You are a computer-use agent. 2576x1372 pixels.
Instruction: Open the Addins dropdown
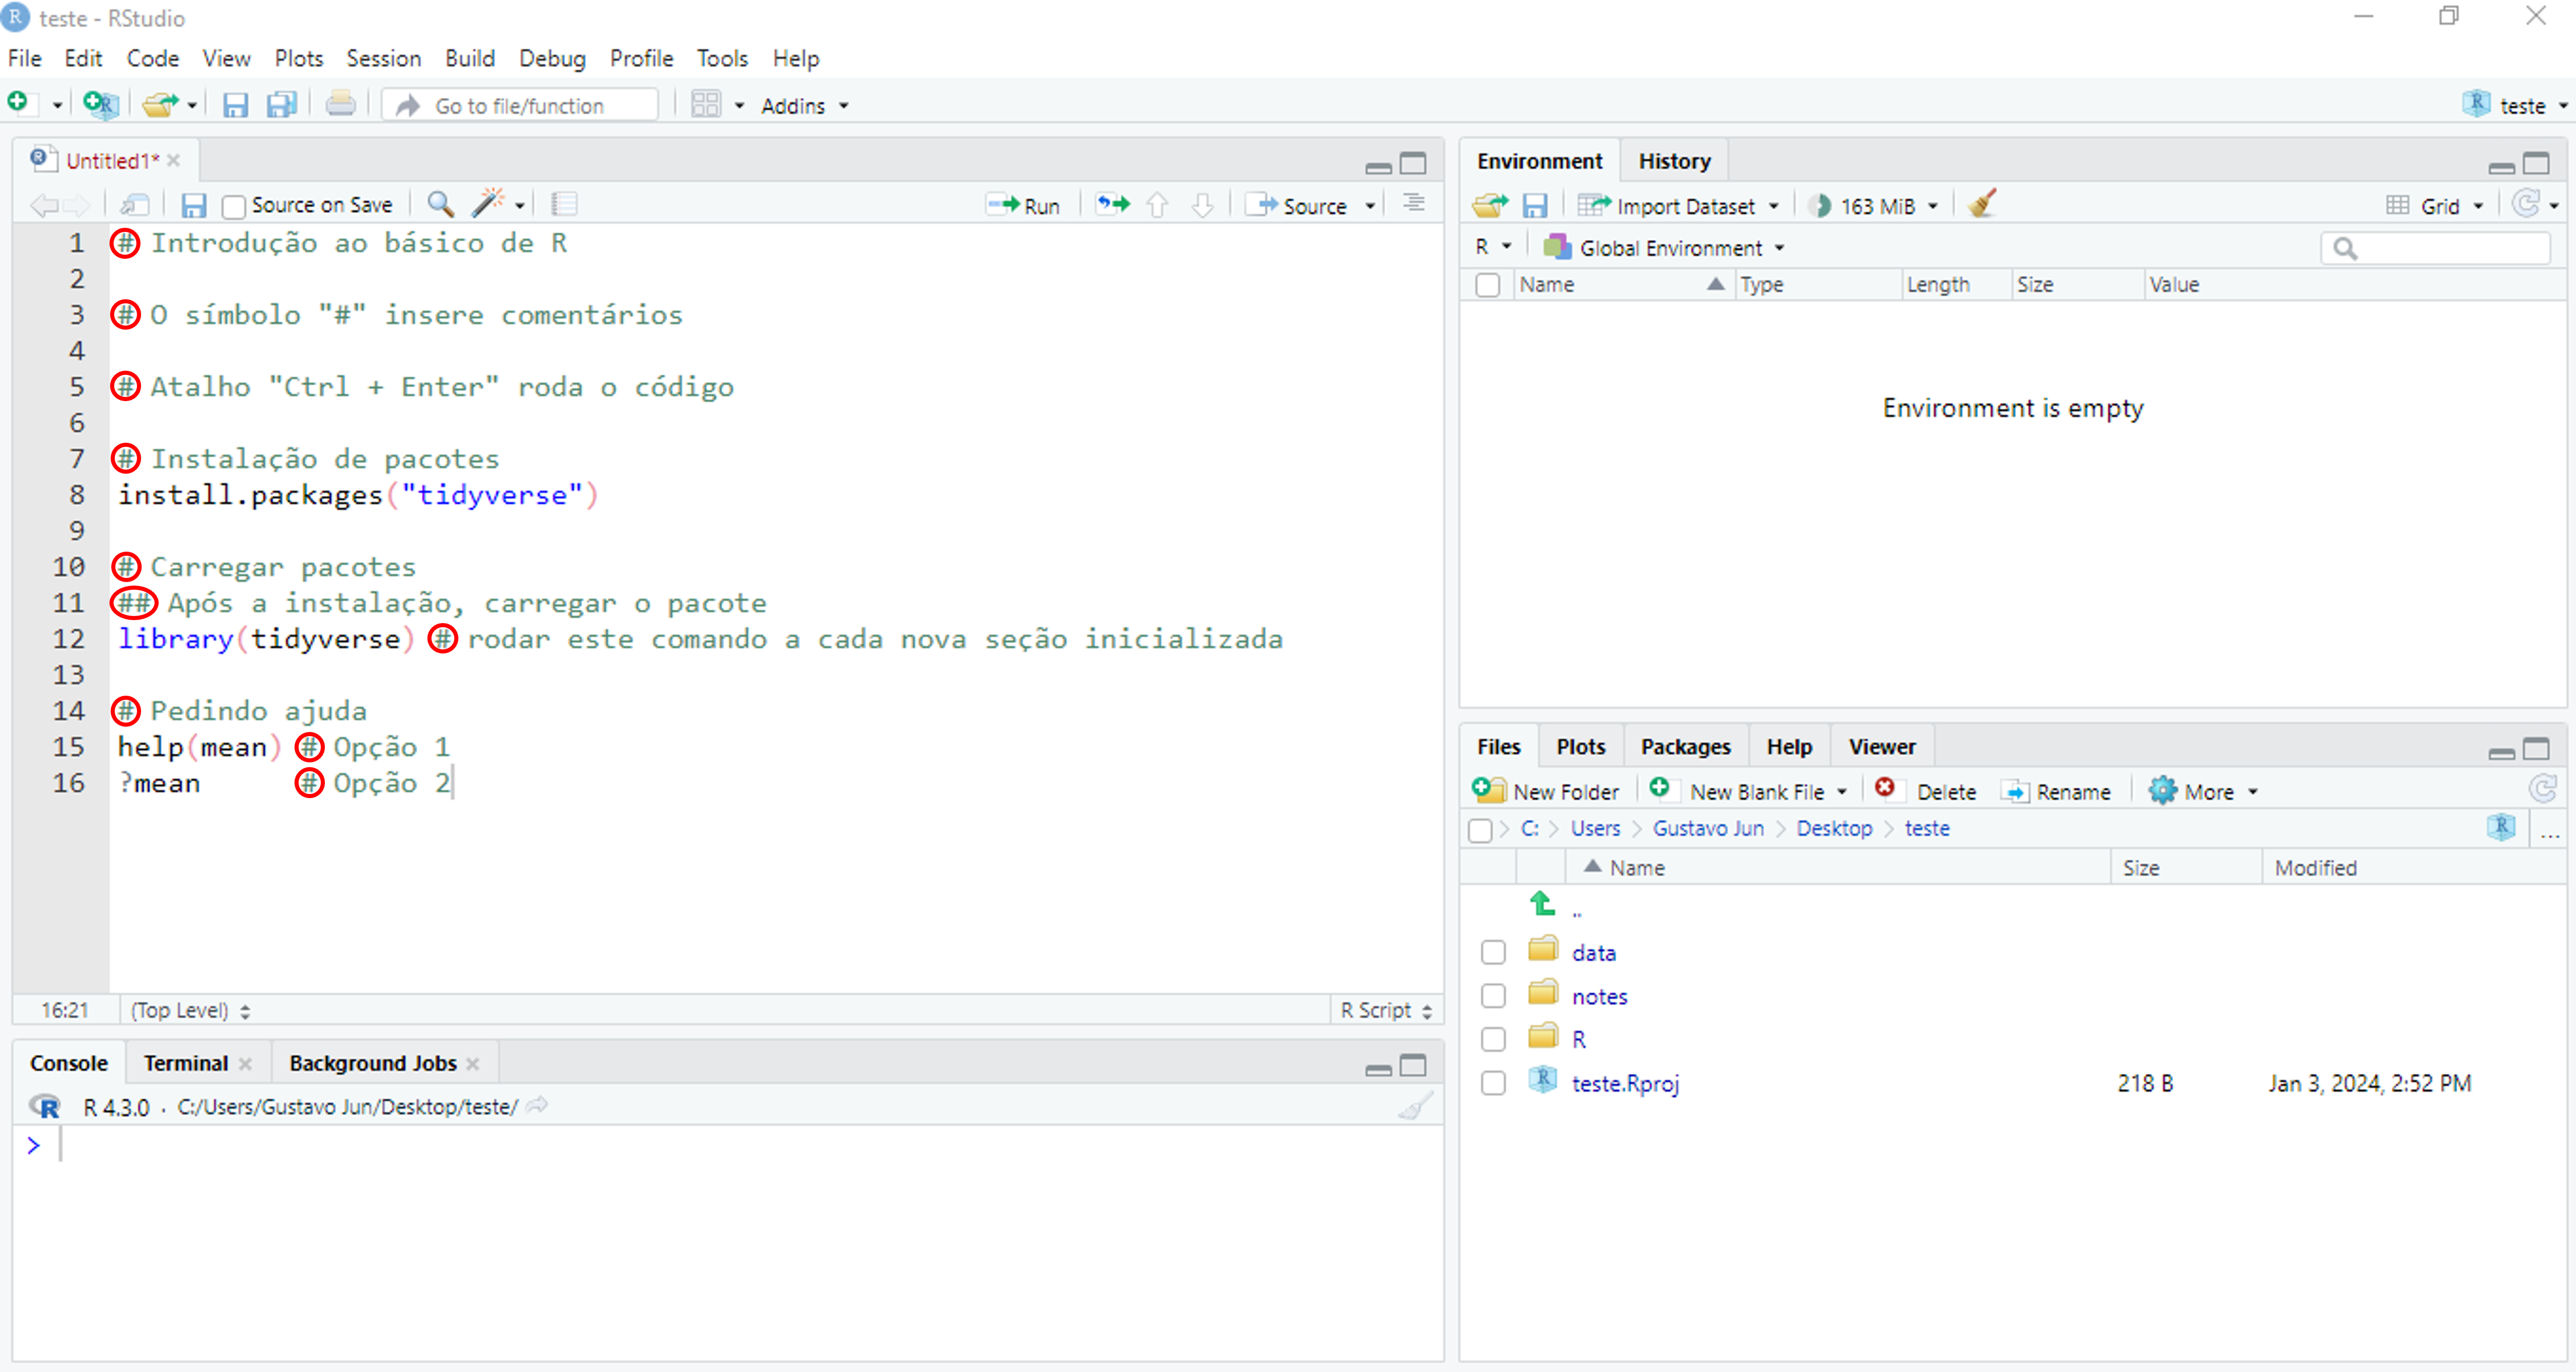point(804,106)
